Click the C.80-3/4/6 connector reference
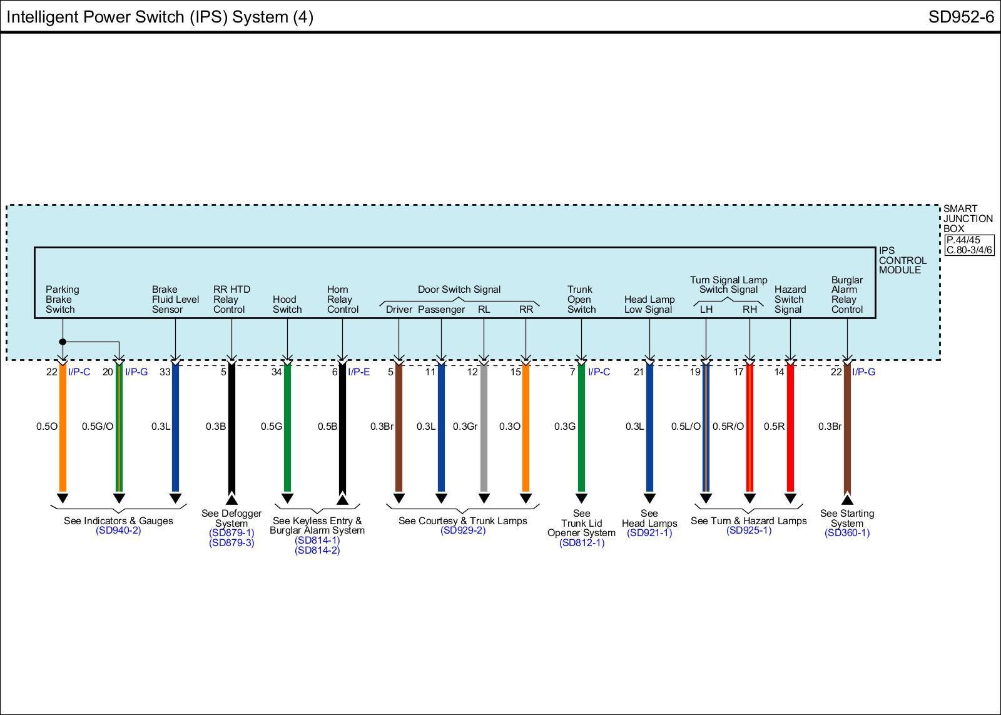Screen dimensions: 1001x715 tap(968, 250)
